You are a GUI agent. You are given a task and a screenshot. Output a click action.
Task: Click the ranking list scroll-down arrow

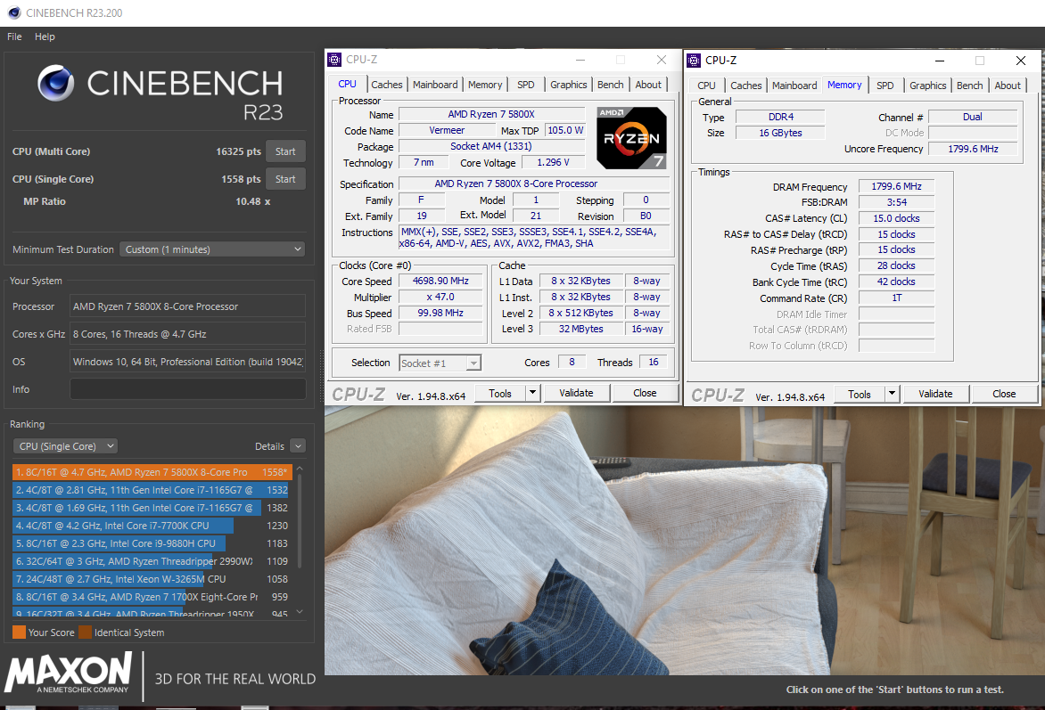(300, 611)
